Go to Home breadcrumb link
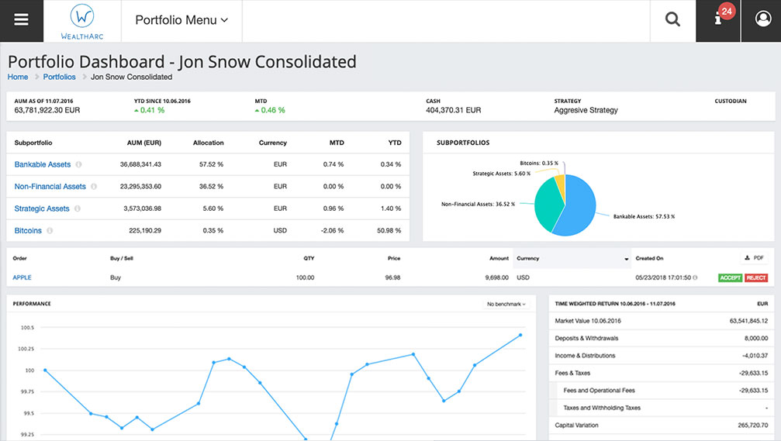This screenshot has height=441, width=781. [x=18, y=77]
